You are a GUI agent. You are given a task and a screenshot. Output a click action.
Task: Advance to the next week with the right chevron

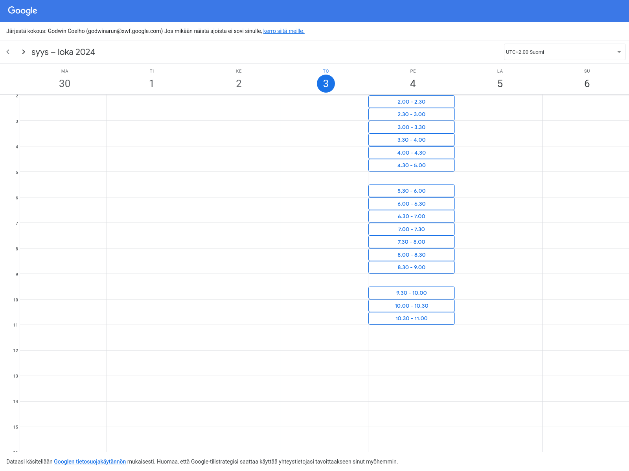[24, 52]
